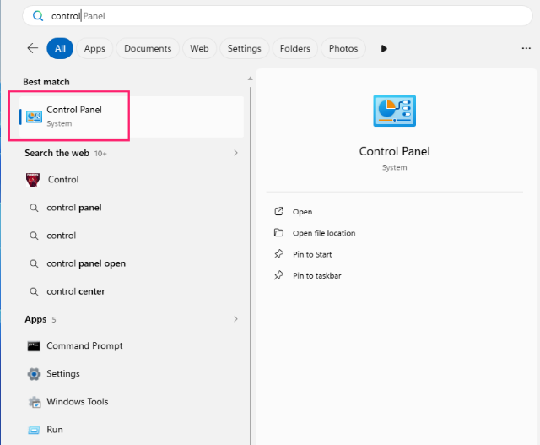Click the pin icon beside Pin to taskbar
The height and width of the screenshot is (445, 540).
[278, 275]
